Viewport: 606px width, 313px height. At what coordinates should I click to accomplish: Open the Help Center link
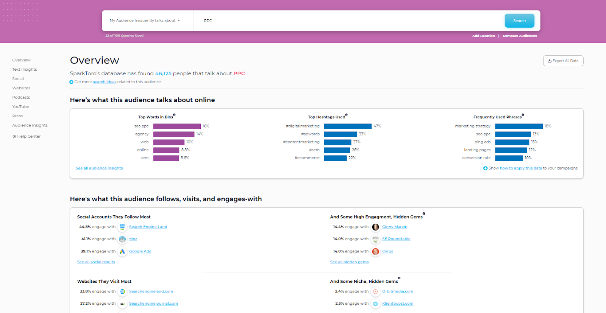(27, 137)
